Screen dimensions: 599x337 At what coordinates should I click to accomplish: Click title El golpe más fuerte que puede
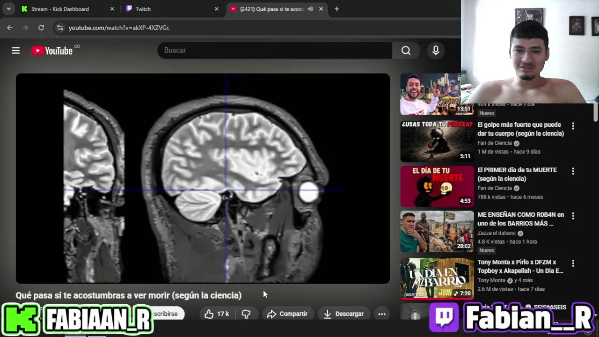tap(520, 129)
